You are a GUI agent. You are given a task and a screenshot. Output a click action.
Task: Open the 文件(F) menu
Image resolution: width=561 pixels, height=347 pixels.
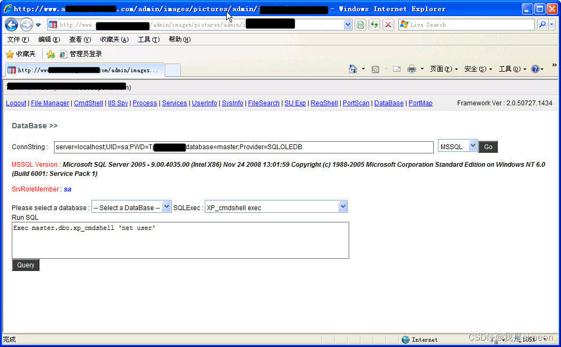(18, 40)
